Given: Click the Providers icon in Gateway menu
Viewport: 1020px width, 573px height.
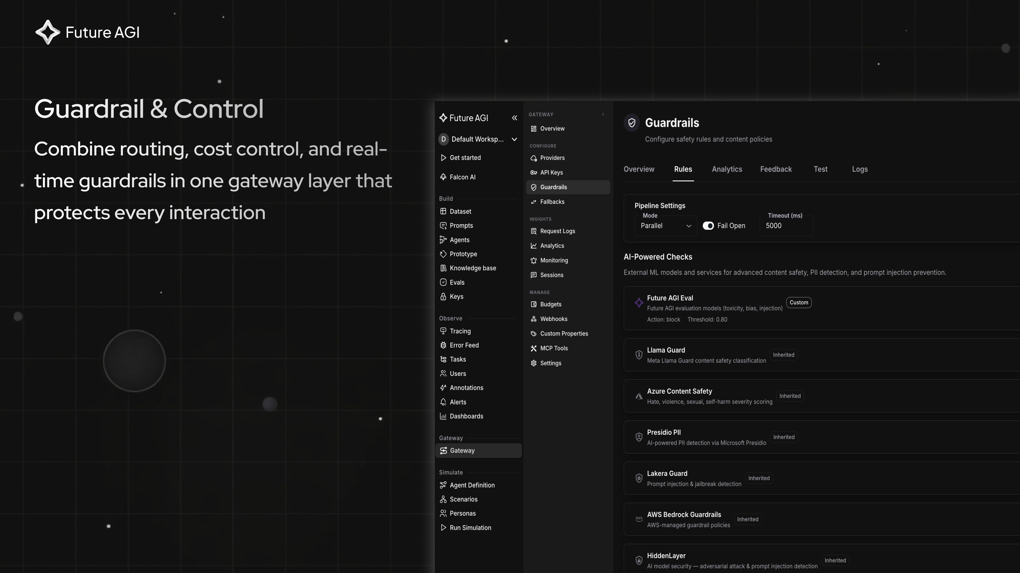Looking at the screenshot, I should 533,158.
